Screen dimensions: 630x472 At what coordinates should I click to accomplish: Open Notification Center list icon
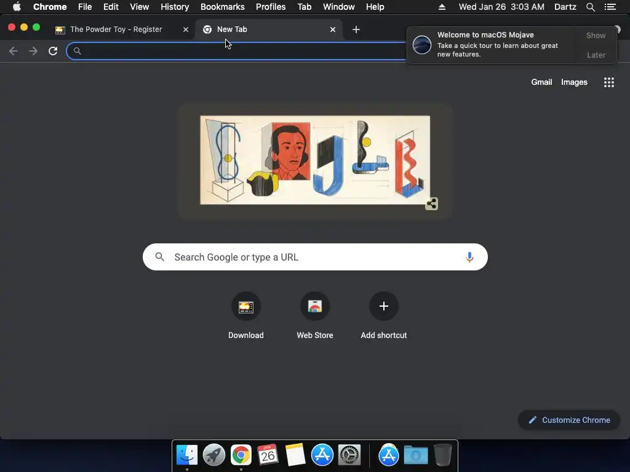click(x=610, y=7)
